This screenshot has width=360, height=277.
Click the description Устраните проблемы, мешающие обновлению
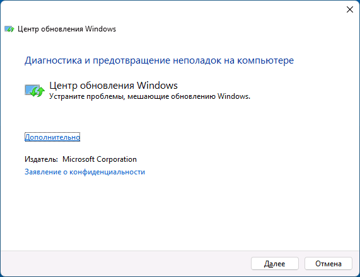(x=149, y=96)
